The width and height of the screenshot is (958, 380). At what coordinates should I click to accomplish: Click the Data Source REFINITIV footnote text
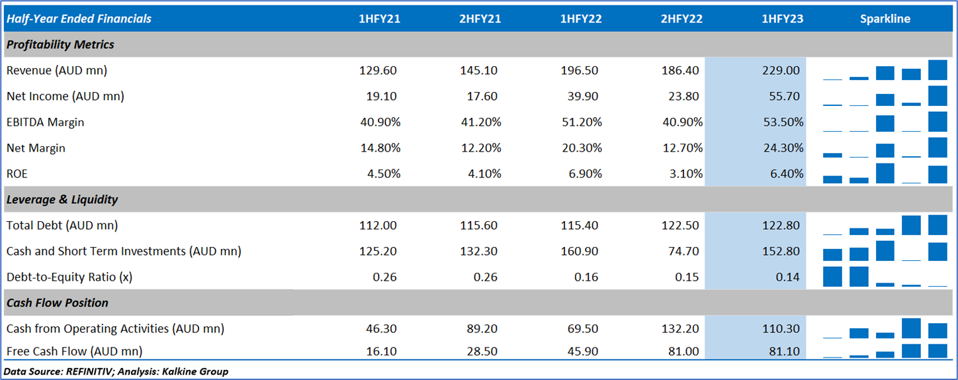(116, 371)
